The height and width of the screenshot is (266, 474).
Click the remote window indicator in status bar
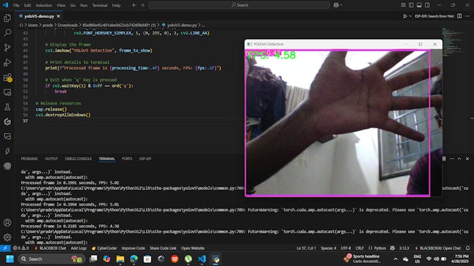5,248
